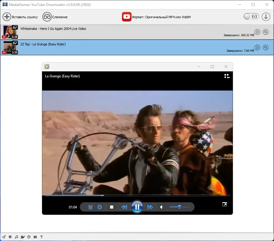Open the clock history icon in status bar

click(29, 237)
